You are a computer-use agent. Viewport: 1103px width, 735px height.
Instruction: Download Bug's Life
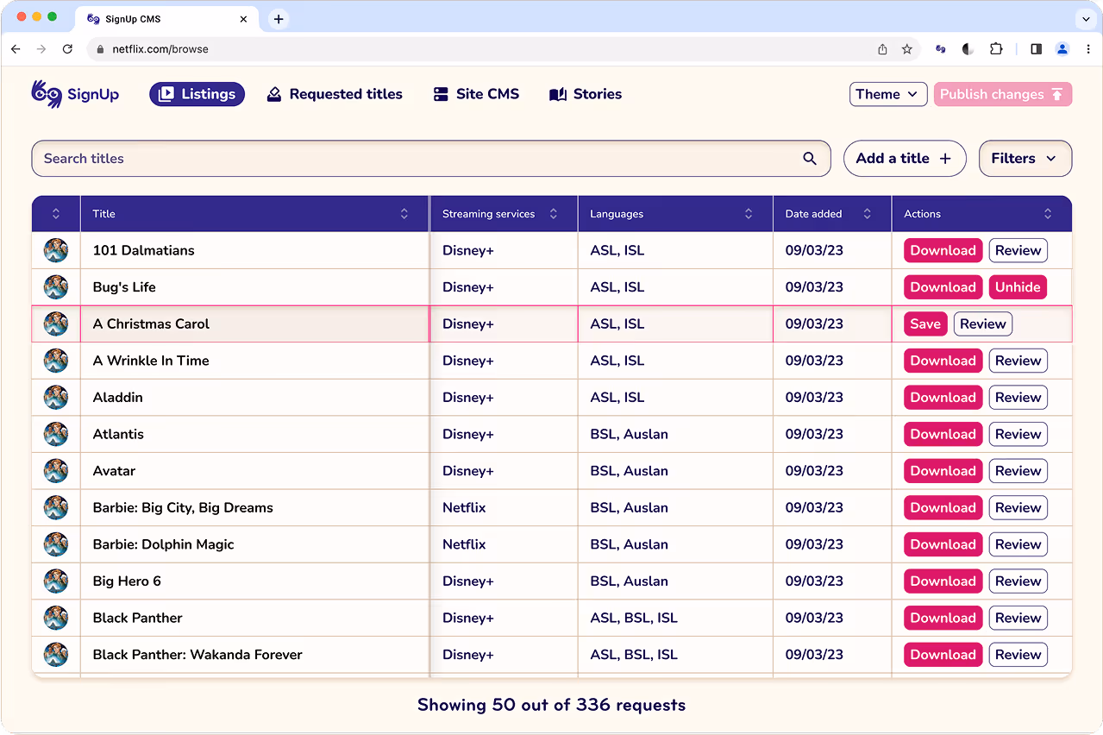[x=943, y=287]
